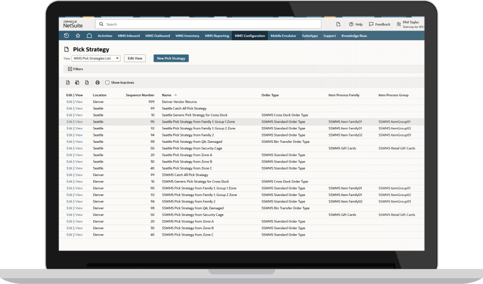Click the create new document icon beside Help

[x=338, y=24]
